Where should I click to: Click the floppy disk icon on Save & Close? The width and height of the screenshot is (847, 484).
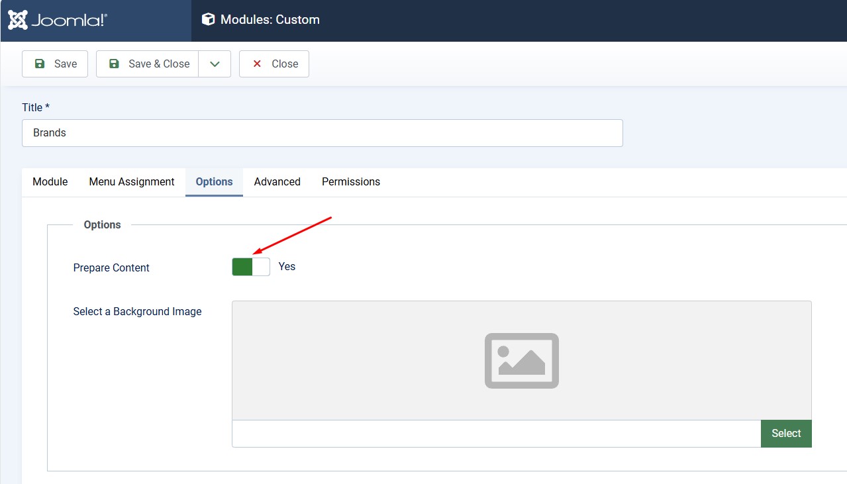(114, 64)
